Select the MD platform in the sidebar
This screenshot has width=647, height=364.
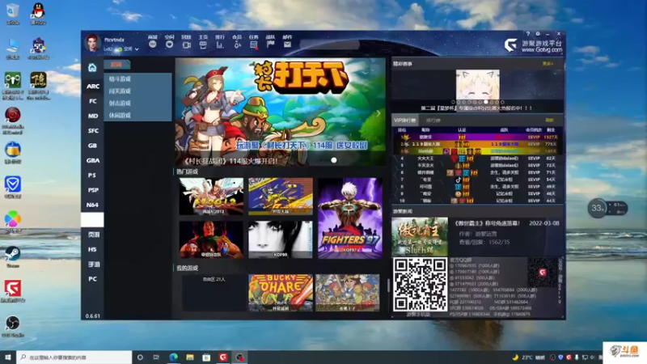pyautogui.click(x=92, y=116)
